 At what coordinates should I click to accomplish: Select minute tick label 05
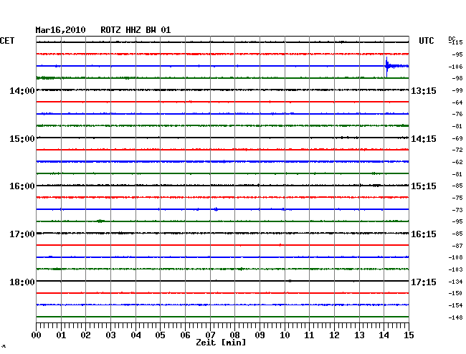tap(160, 335)
